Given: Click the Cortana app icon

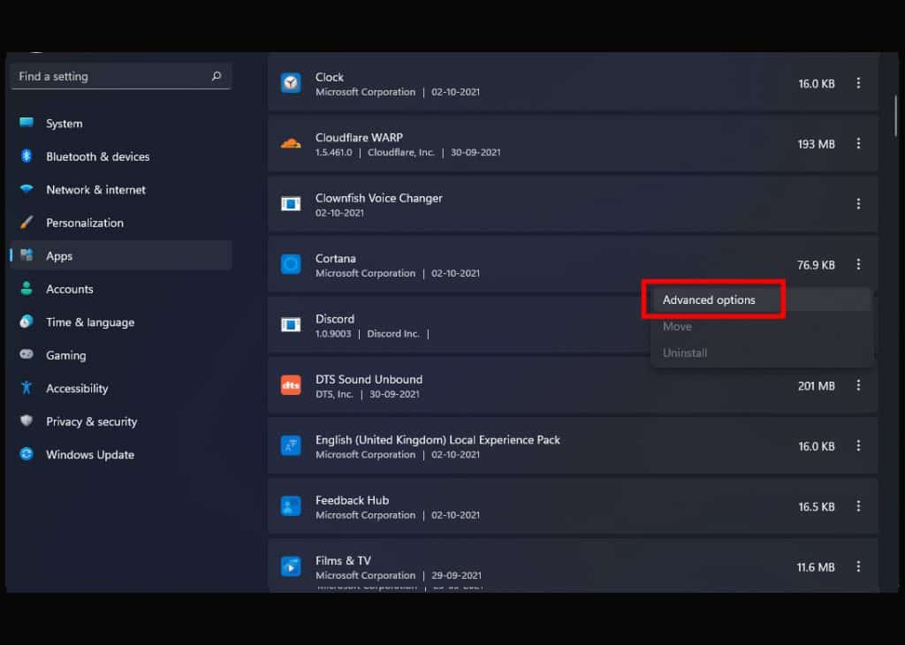Looking at the screenshot, I should (290, 264).
